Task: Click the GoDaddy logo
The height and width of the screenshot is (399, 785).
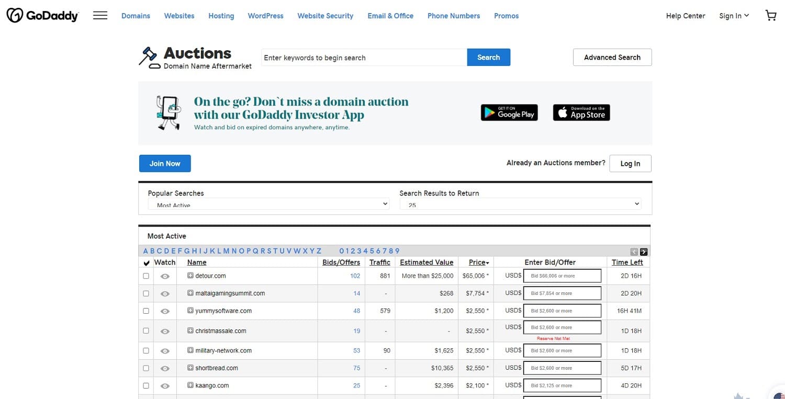Action: coord(42,15)
